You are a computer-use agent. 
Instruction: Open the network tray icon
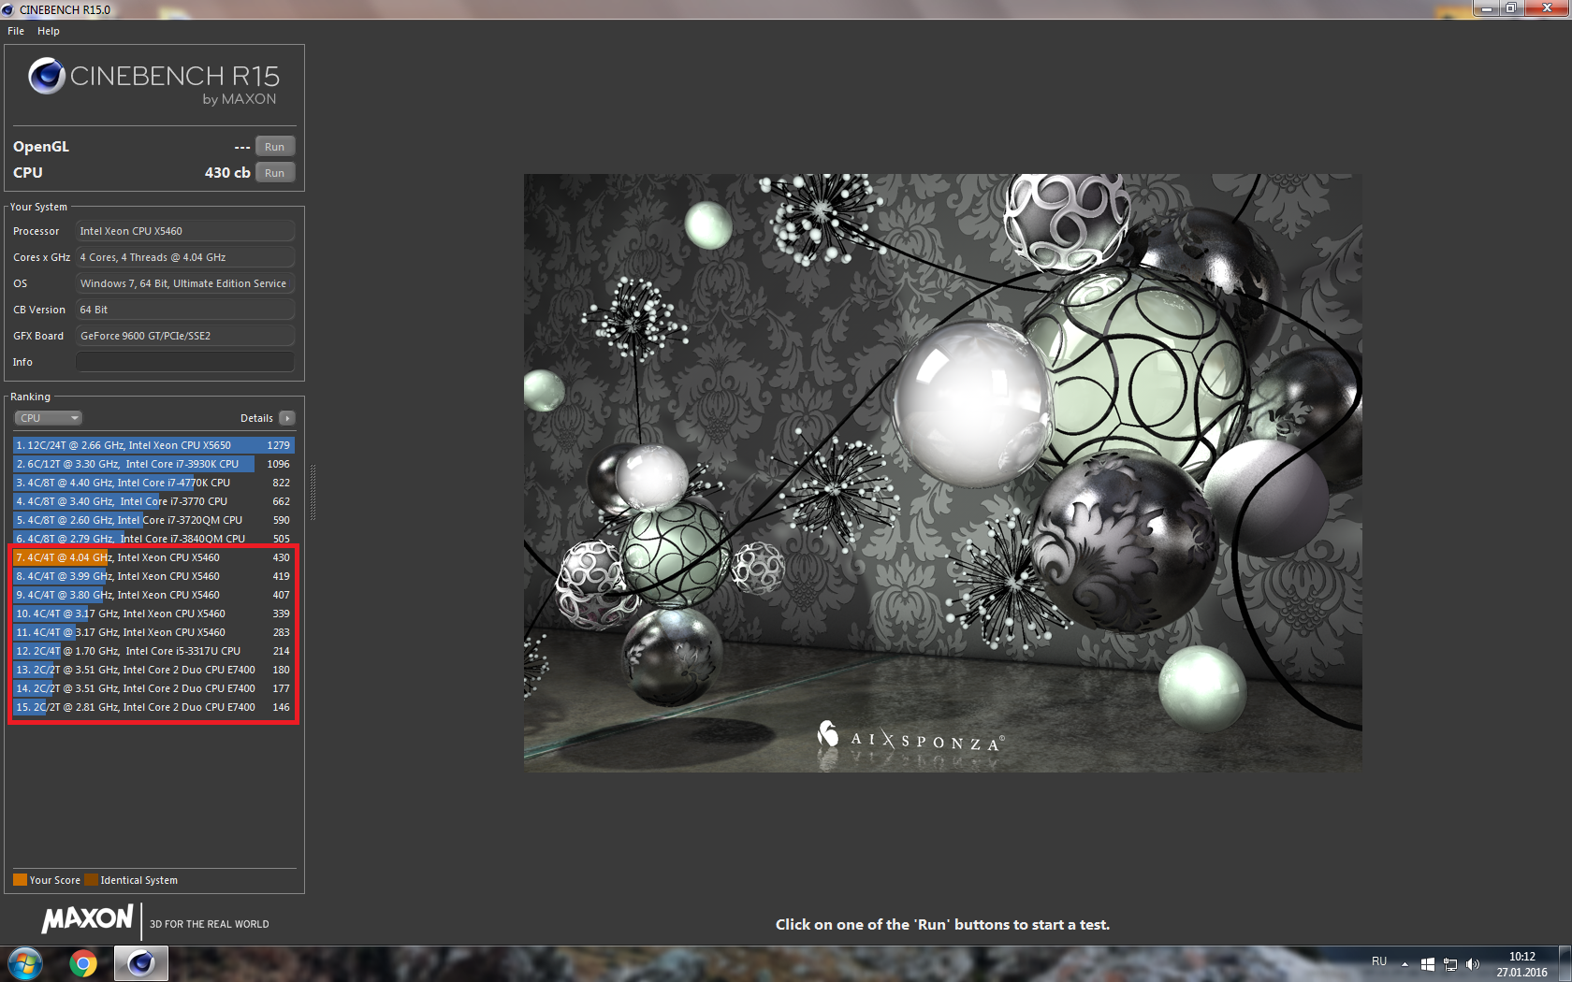tap(1450, 963)
